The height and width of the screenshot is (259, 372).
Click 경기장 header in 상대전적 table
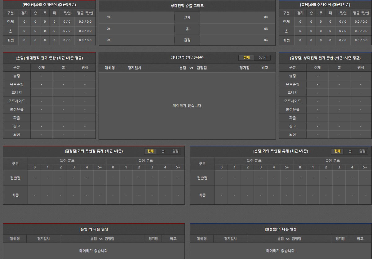tap(245, 68)
